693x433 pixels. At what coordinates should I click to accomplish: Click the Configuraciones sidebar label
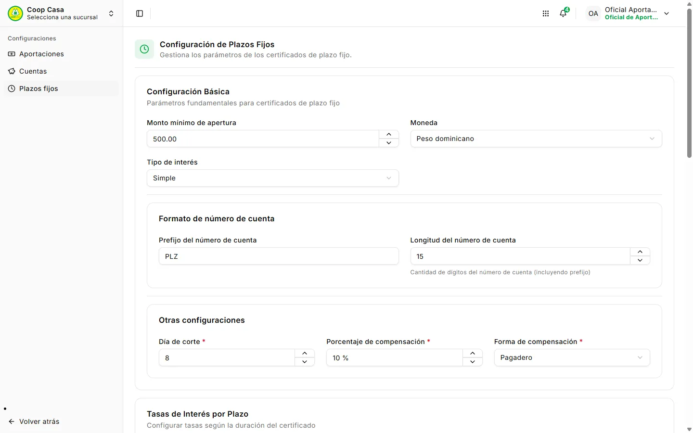32,38
